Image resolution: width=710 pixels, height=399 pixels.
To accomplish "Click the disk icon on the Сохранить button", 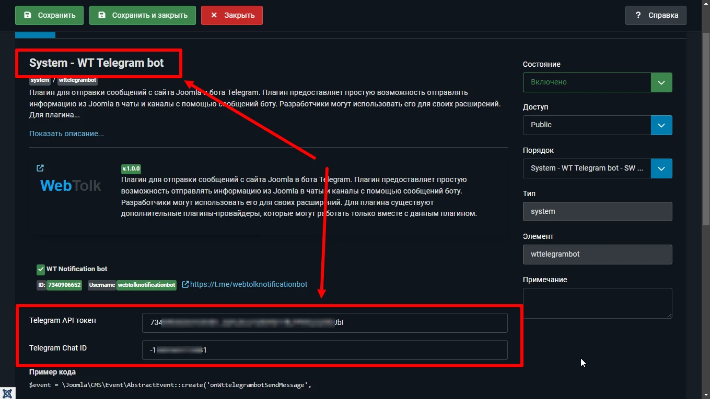I will 28,15.
